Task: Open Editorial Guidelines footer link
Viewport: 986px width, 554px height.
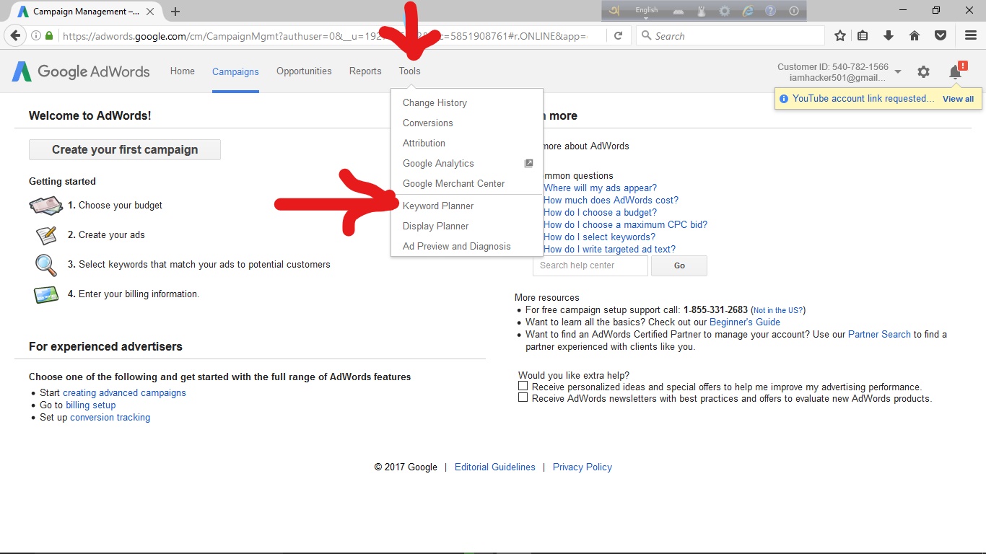Action: (x=495, y=467)
